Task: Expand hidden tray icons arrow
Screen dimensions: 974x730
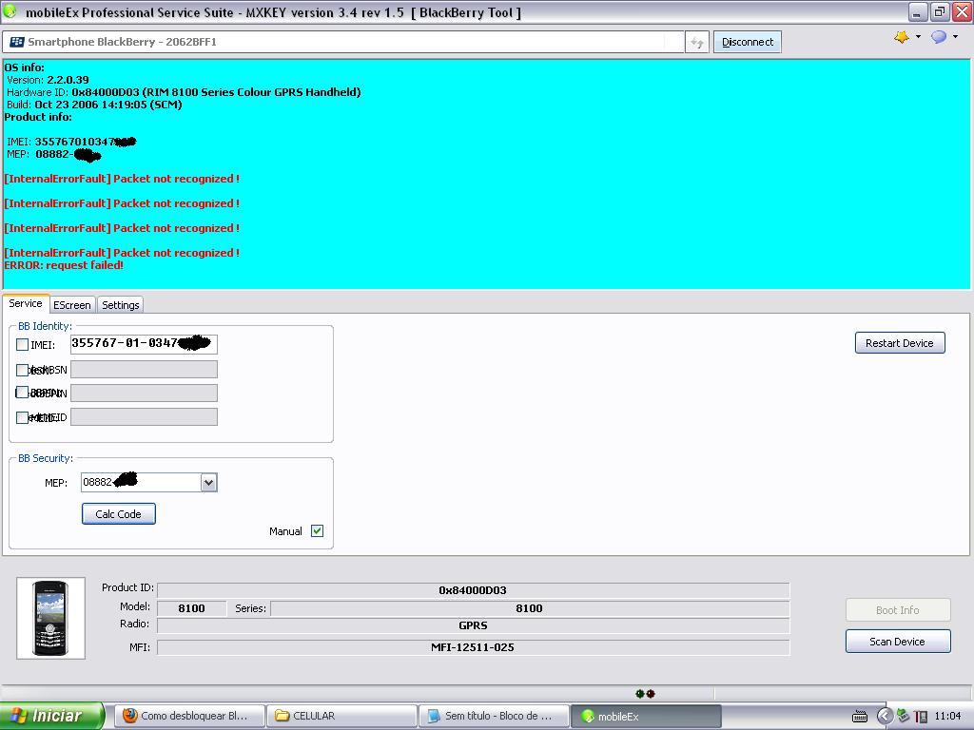Action: (885, 717)
